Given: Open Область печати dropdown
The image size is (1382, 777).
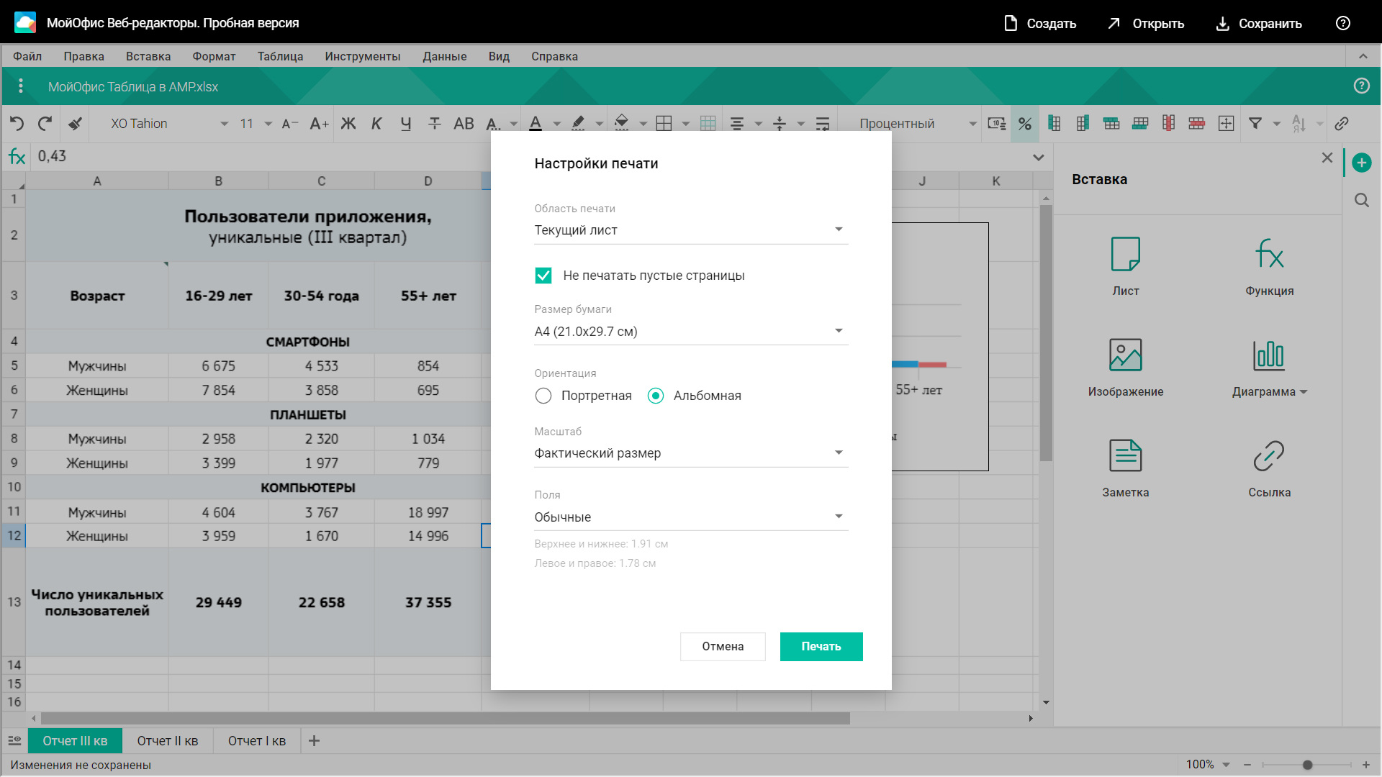Looking at the screenshot, I should [691, 230].
